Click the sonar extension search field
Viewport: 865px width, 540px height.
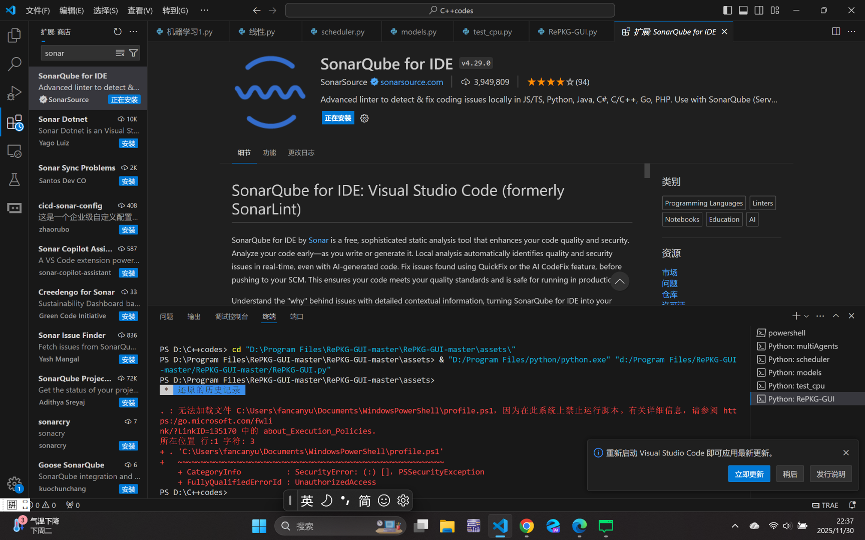click(x=78, y=53)
